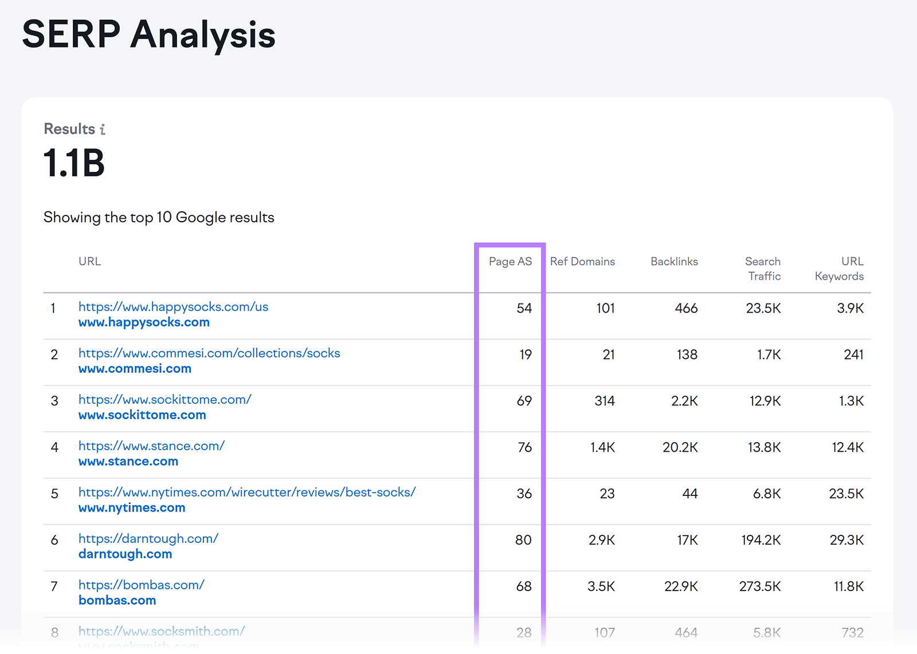Click the www.commesi.com domain link
The image size is (917, 654).
135,369
